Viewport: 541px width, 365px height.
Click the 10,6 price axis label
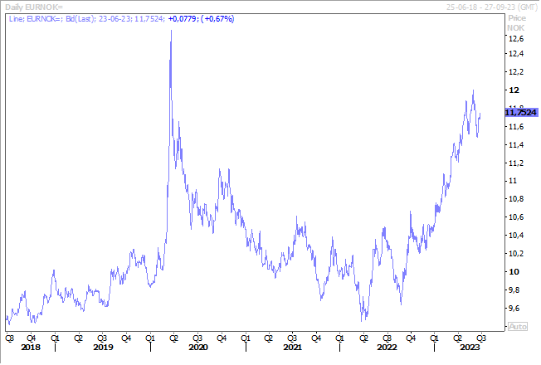click(516, 217)
